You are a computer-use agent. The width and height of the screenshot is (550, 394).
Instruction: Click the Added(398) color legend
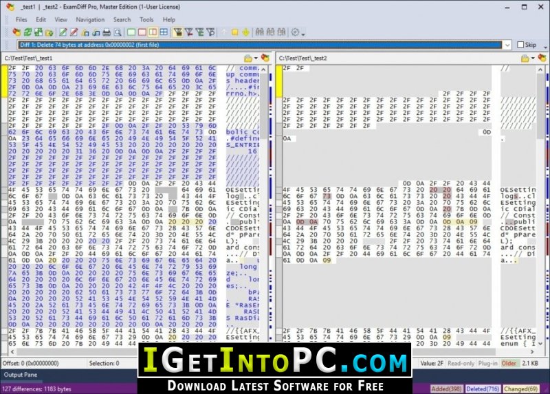click(x=446, y=388)
